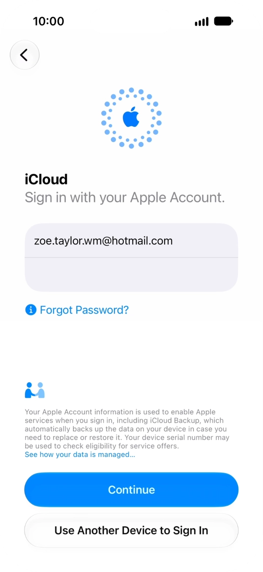This screenshot has height=572, width=263.
Task: Tap Sign in with your Apple Account subtitle
Action: pyautogui.click(x=125, y=198)
